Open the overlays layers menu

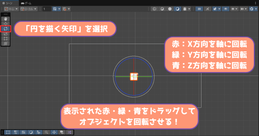pyautogui.click(x=234, y=9)
